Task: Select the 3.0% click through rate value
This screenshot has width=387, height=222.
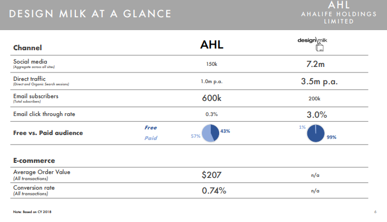Action: click(317, 115)
